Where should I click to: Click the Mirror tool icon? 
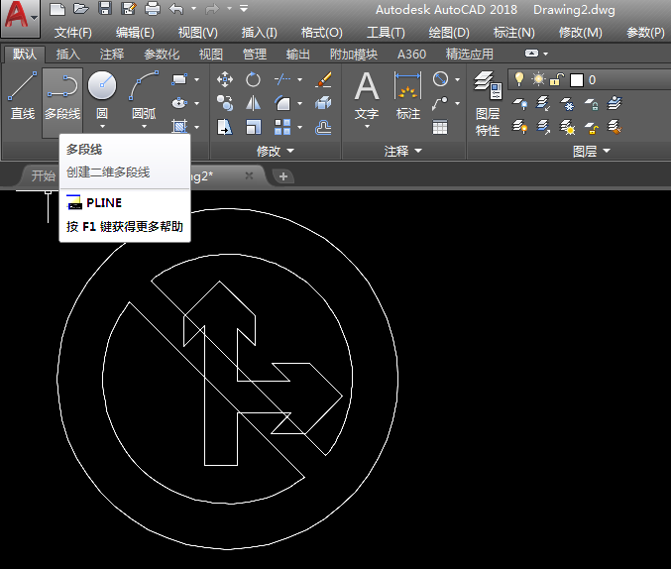click(x=254, y=102)
